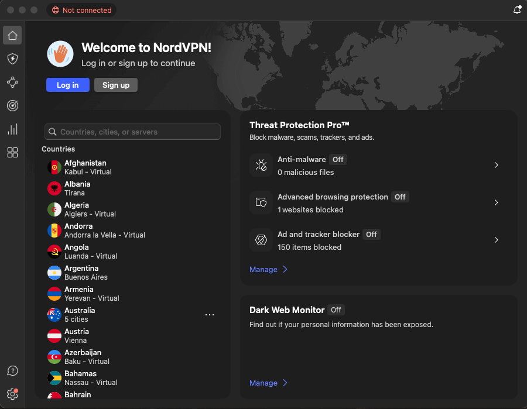527x409 pixels.
Task: Open the help question mark icon
Action: (x=12, y=371)
